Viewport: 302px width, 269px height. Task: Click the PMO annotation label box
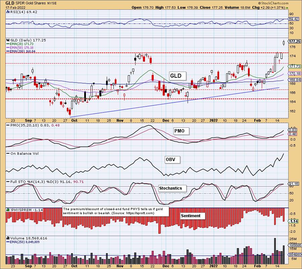(181, 131)
